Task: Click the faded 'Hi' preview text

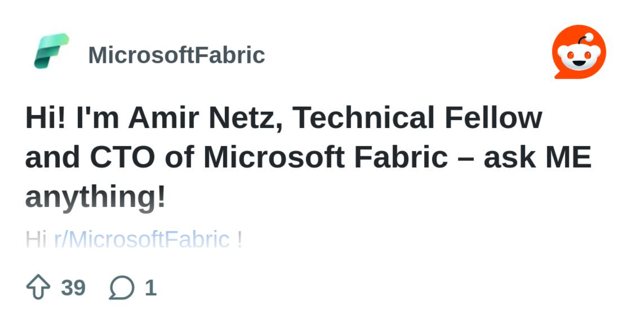Action: 36,239
